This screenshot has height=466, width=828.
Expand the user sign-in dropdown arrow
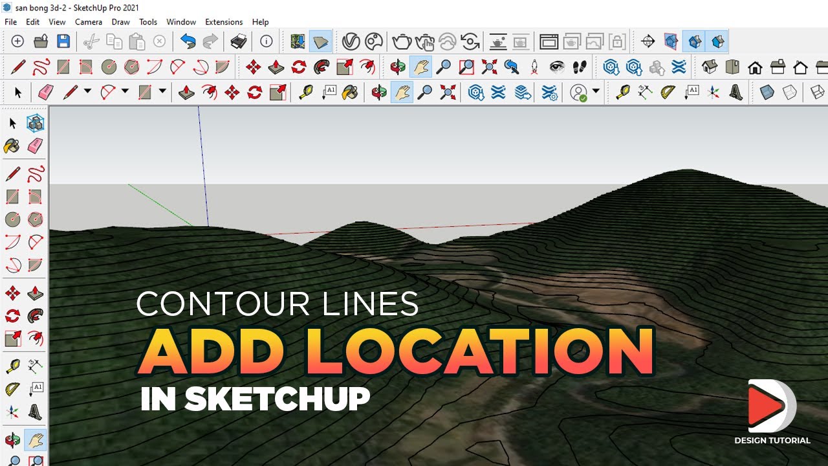(x=596, y=92)
